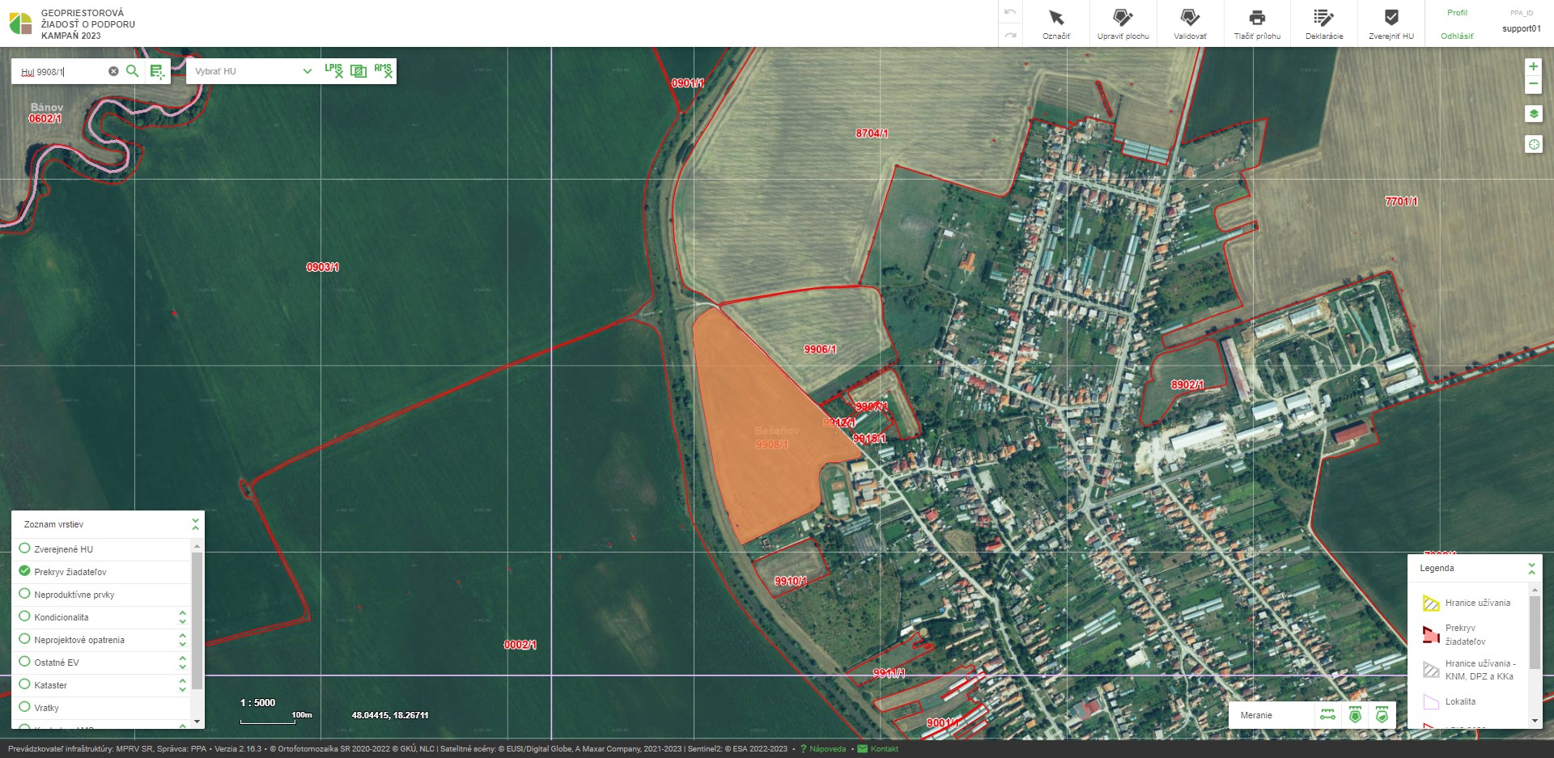Zoom in on the map
The image size is (1554, 758).
pyautogui.click(x=1533, y=66)
